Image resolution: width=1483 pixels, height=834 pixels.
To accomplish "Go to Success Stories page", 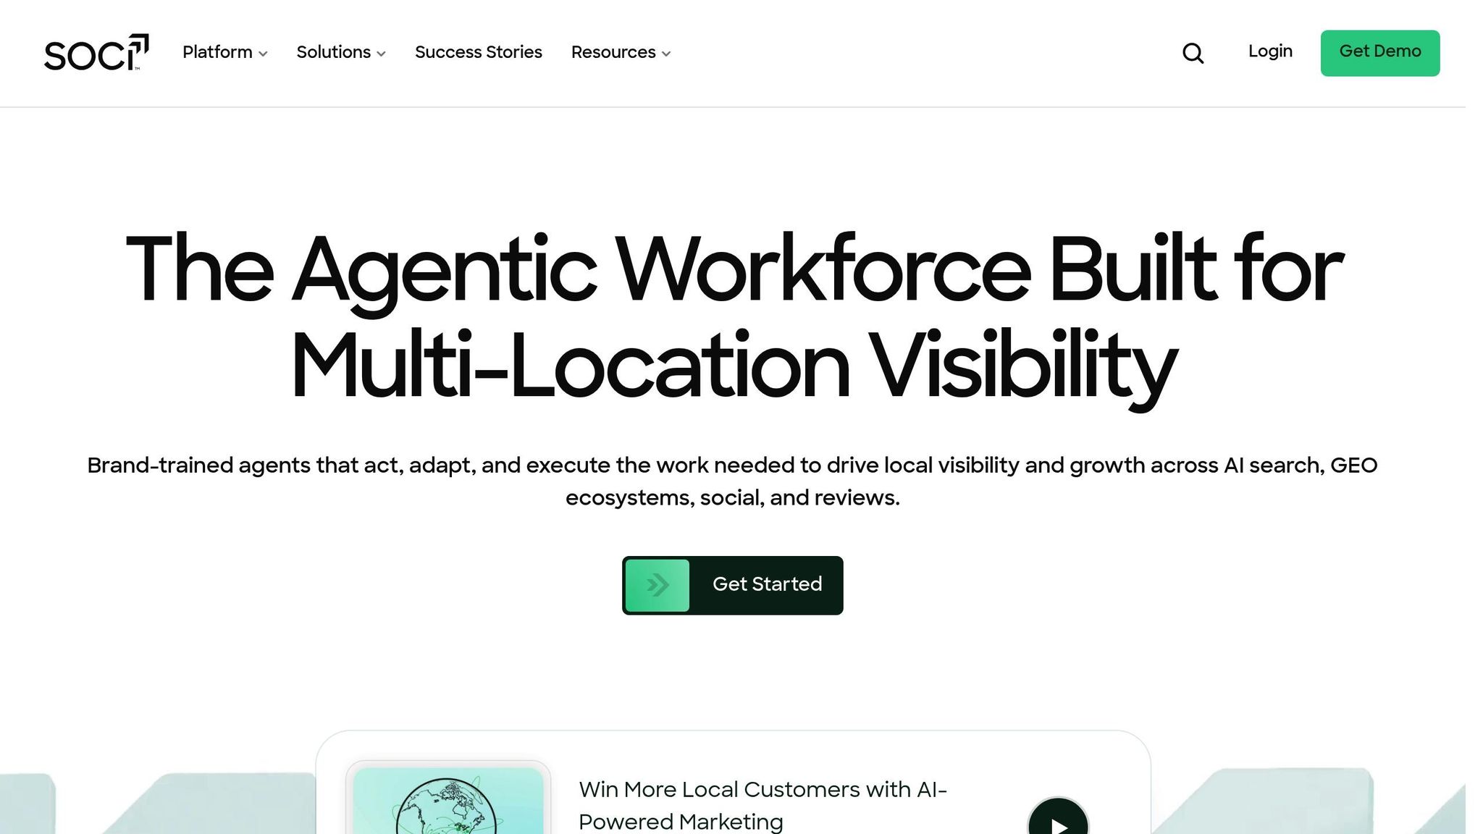I will [478, 52].
